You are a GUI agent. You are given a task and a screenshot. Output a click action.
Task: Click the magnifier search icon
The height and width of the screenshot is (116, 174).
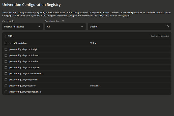tap(168, 26)
